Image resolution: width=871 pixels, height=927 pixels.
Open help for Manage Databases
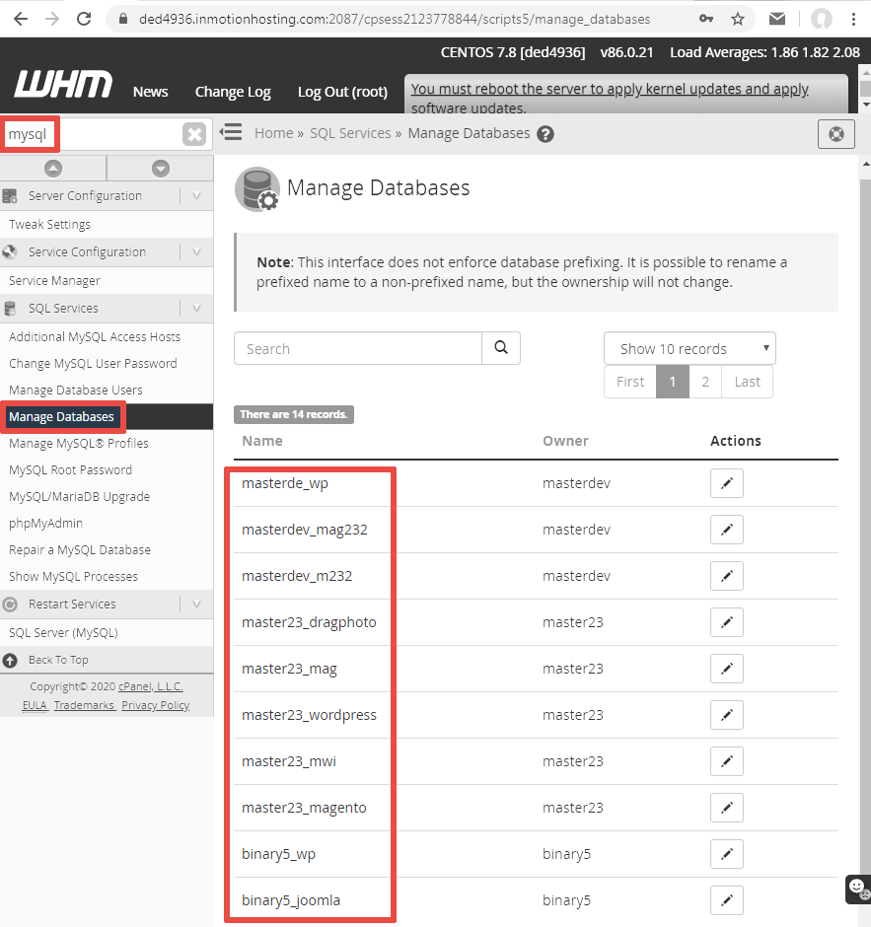pyautogui.click(x=545, y=134)
